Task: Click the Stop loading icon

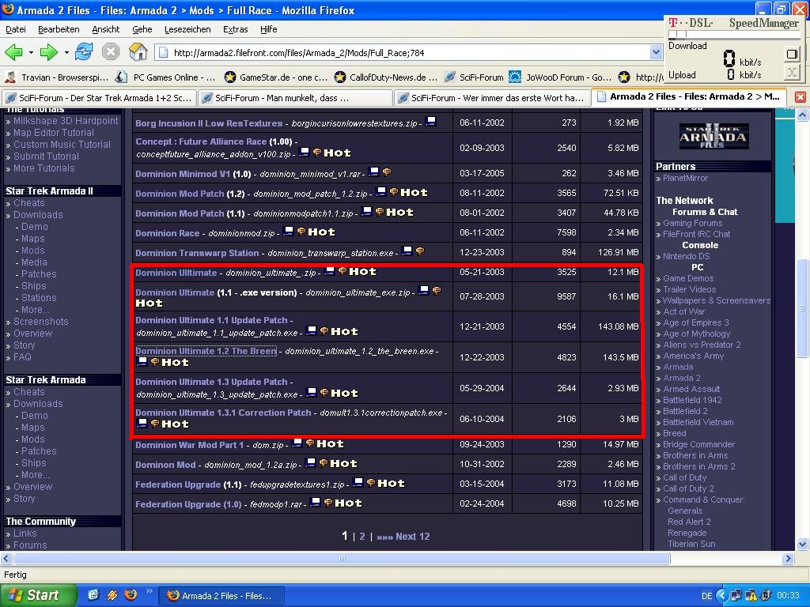Action: point(111,52)
